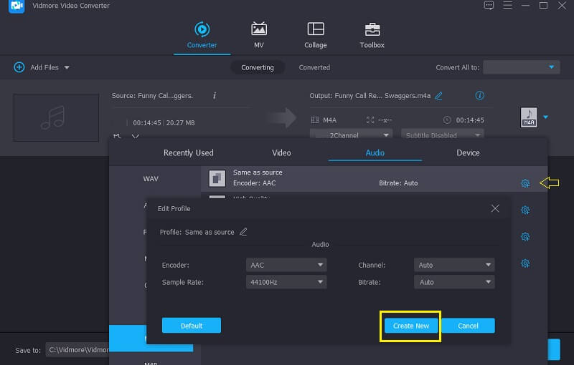Switch to the Video format tab
Screen dimensions: 574x365
[281, 152]
